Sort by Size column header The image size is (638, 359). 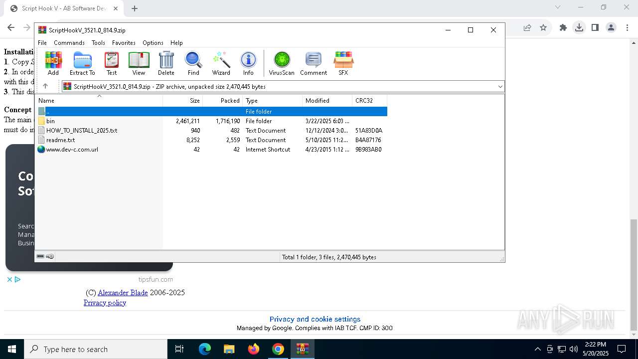[182, 100]
